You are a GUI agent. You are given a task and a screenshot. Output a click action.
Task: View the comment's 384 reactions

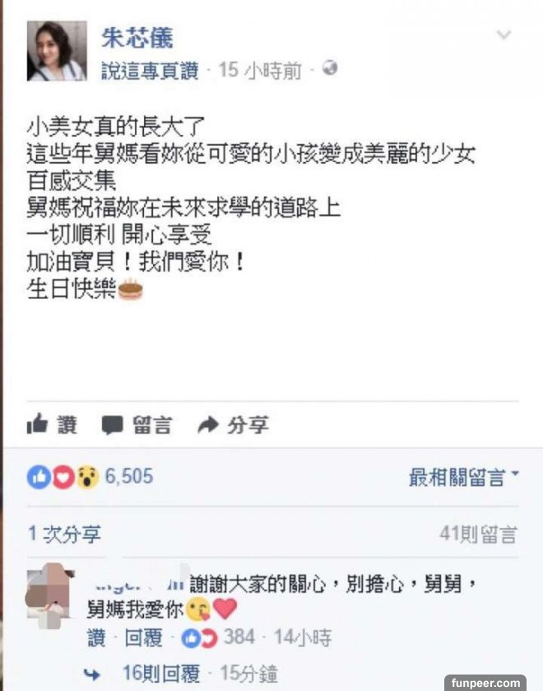(x=218, y=637)
